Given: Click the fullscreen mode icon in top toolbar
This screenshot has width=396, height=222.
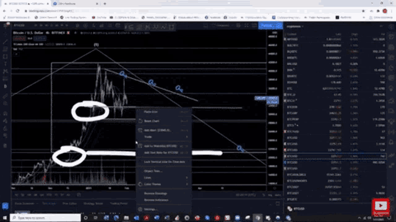Looking at the screenshot, I should click(x=246, y=26).
